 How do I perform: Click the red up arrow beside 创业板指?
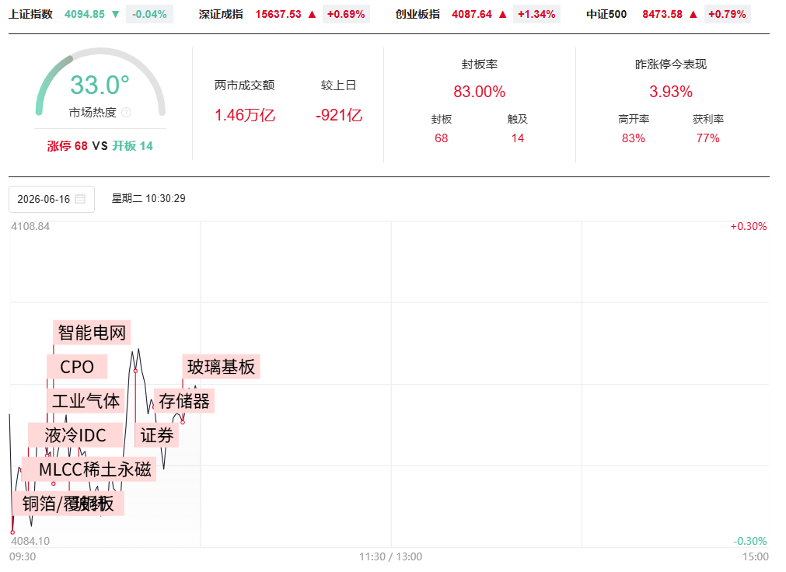coord(503,14)
